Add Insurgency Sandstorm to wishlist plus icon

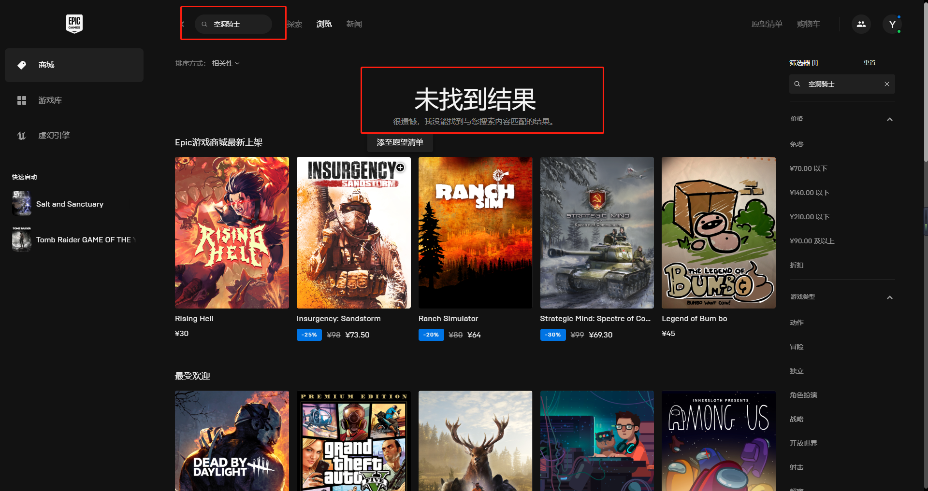pos(400,168)
